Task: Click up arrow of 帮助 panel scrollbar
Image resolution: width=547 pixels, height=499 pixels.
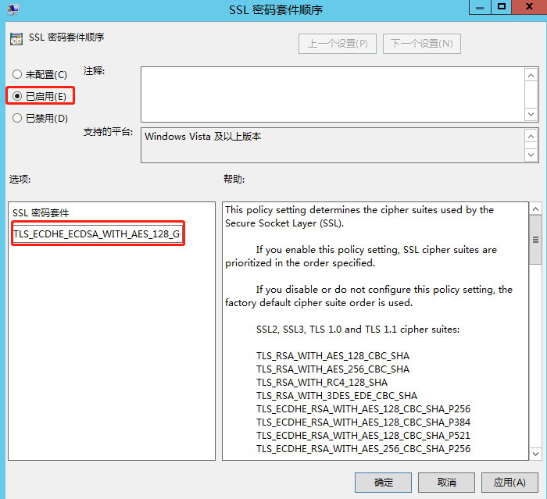Action: [x=535, y=210]
